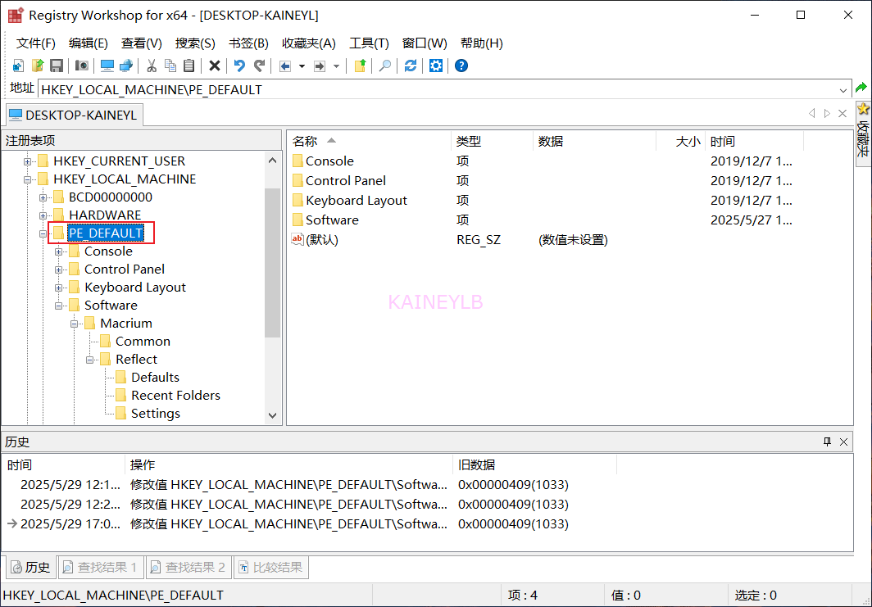
Task: Open the 书签(B) menu
Action: point(248,43)
